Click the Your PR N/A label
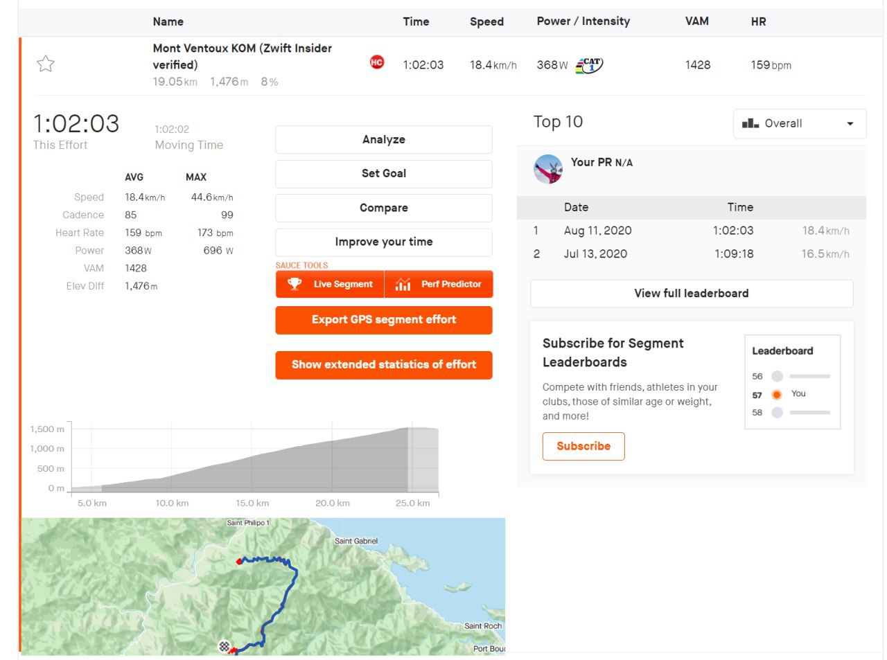 coord(601,162)
